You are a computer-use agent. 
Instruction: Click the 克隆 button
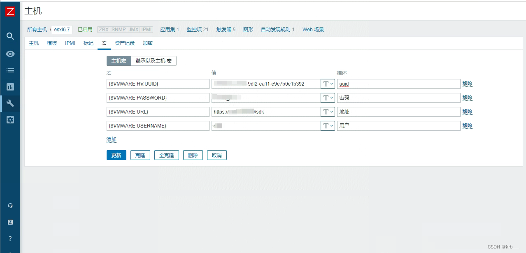(x=140, y=155)
